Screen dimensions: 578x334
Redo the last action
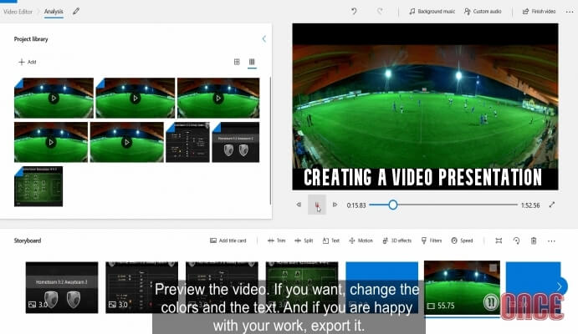380,12
